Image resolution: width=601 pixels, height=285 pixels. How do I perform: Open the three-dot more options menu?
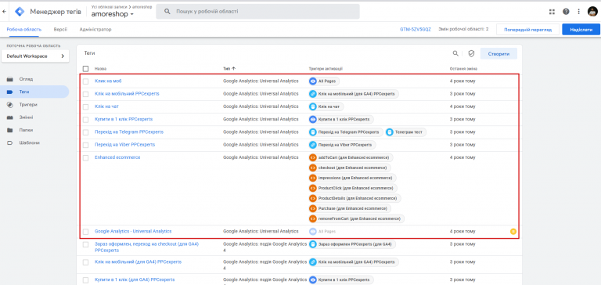click(x=579, y=12)
